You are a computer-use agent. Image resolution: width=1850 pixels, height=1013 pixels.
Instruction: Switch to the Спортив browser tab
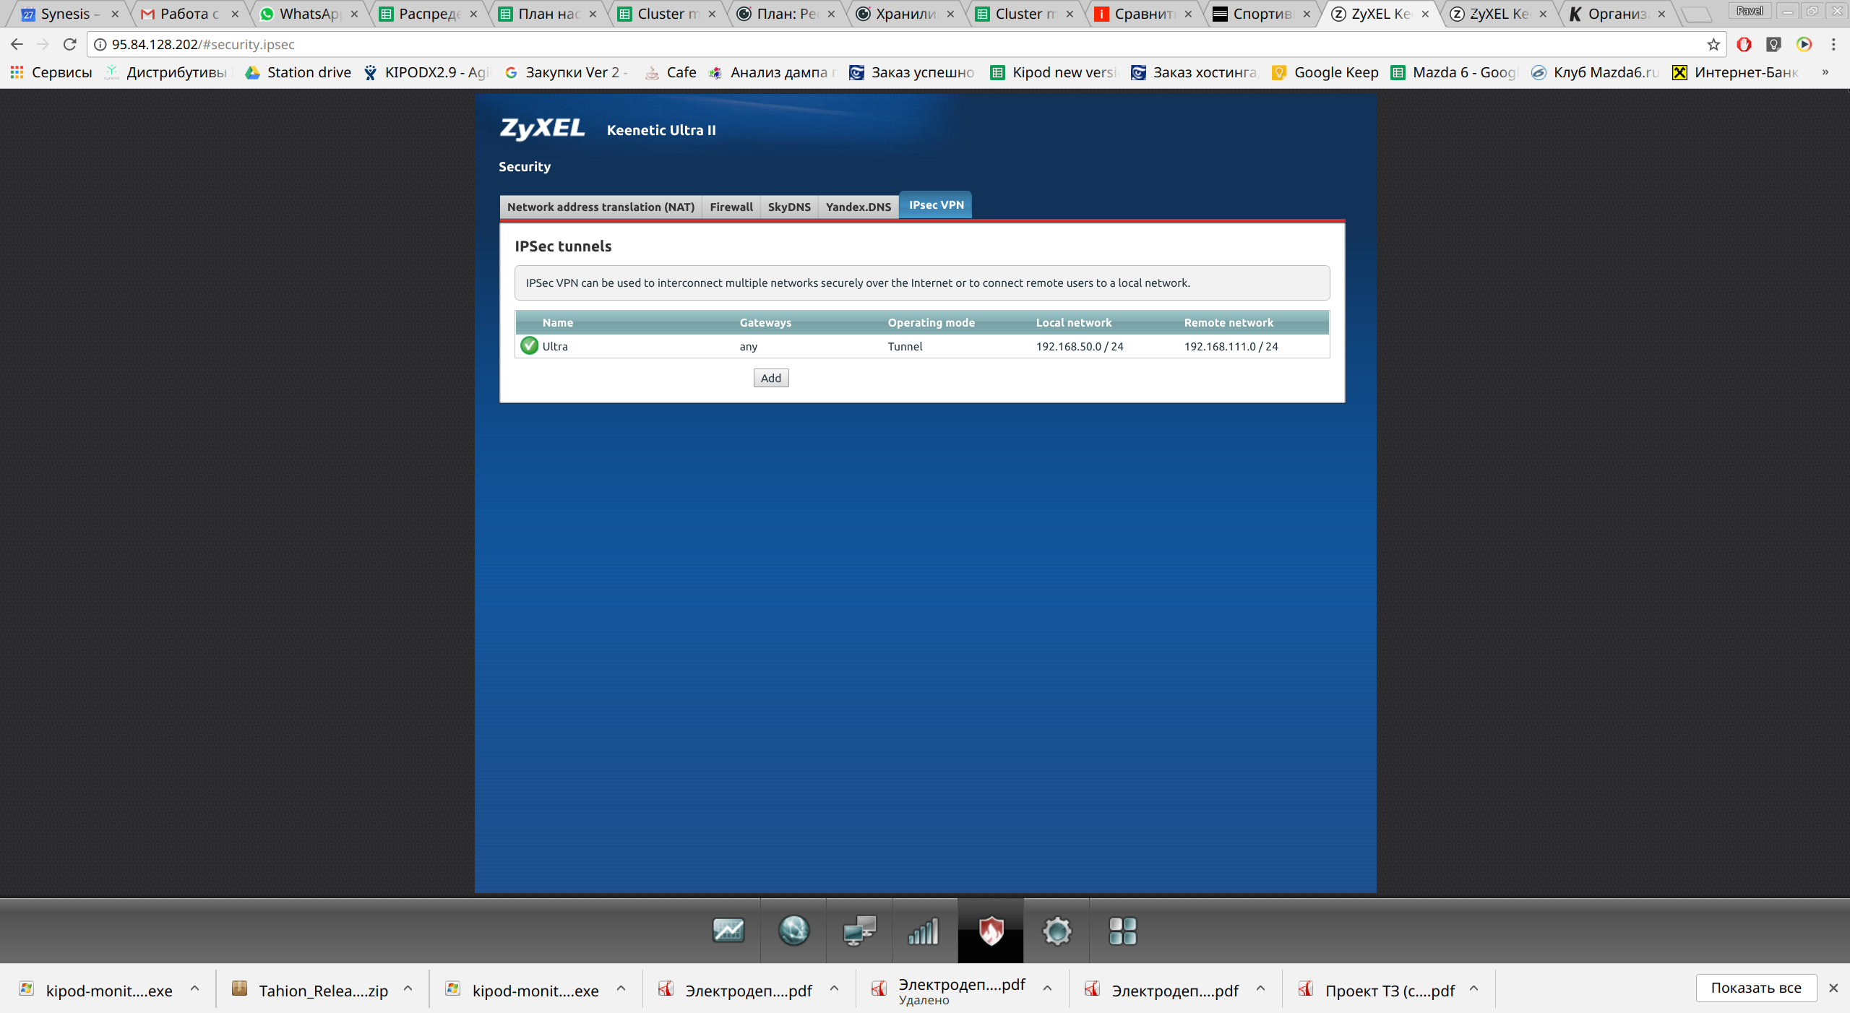pyautogui.click(x=1262, y=14)
